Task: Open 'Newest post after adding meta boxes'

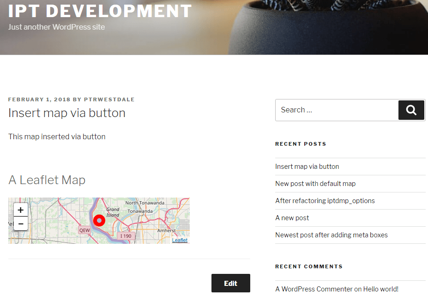Action: tap(331, 235)
